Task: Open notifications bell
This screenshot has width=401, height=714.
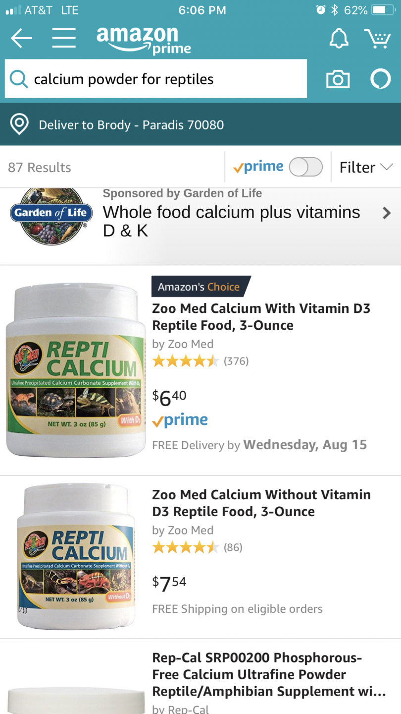Action: pyautogui.click(x=339, y=38)
